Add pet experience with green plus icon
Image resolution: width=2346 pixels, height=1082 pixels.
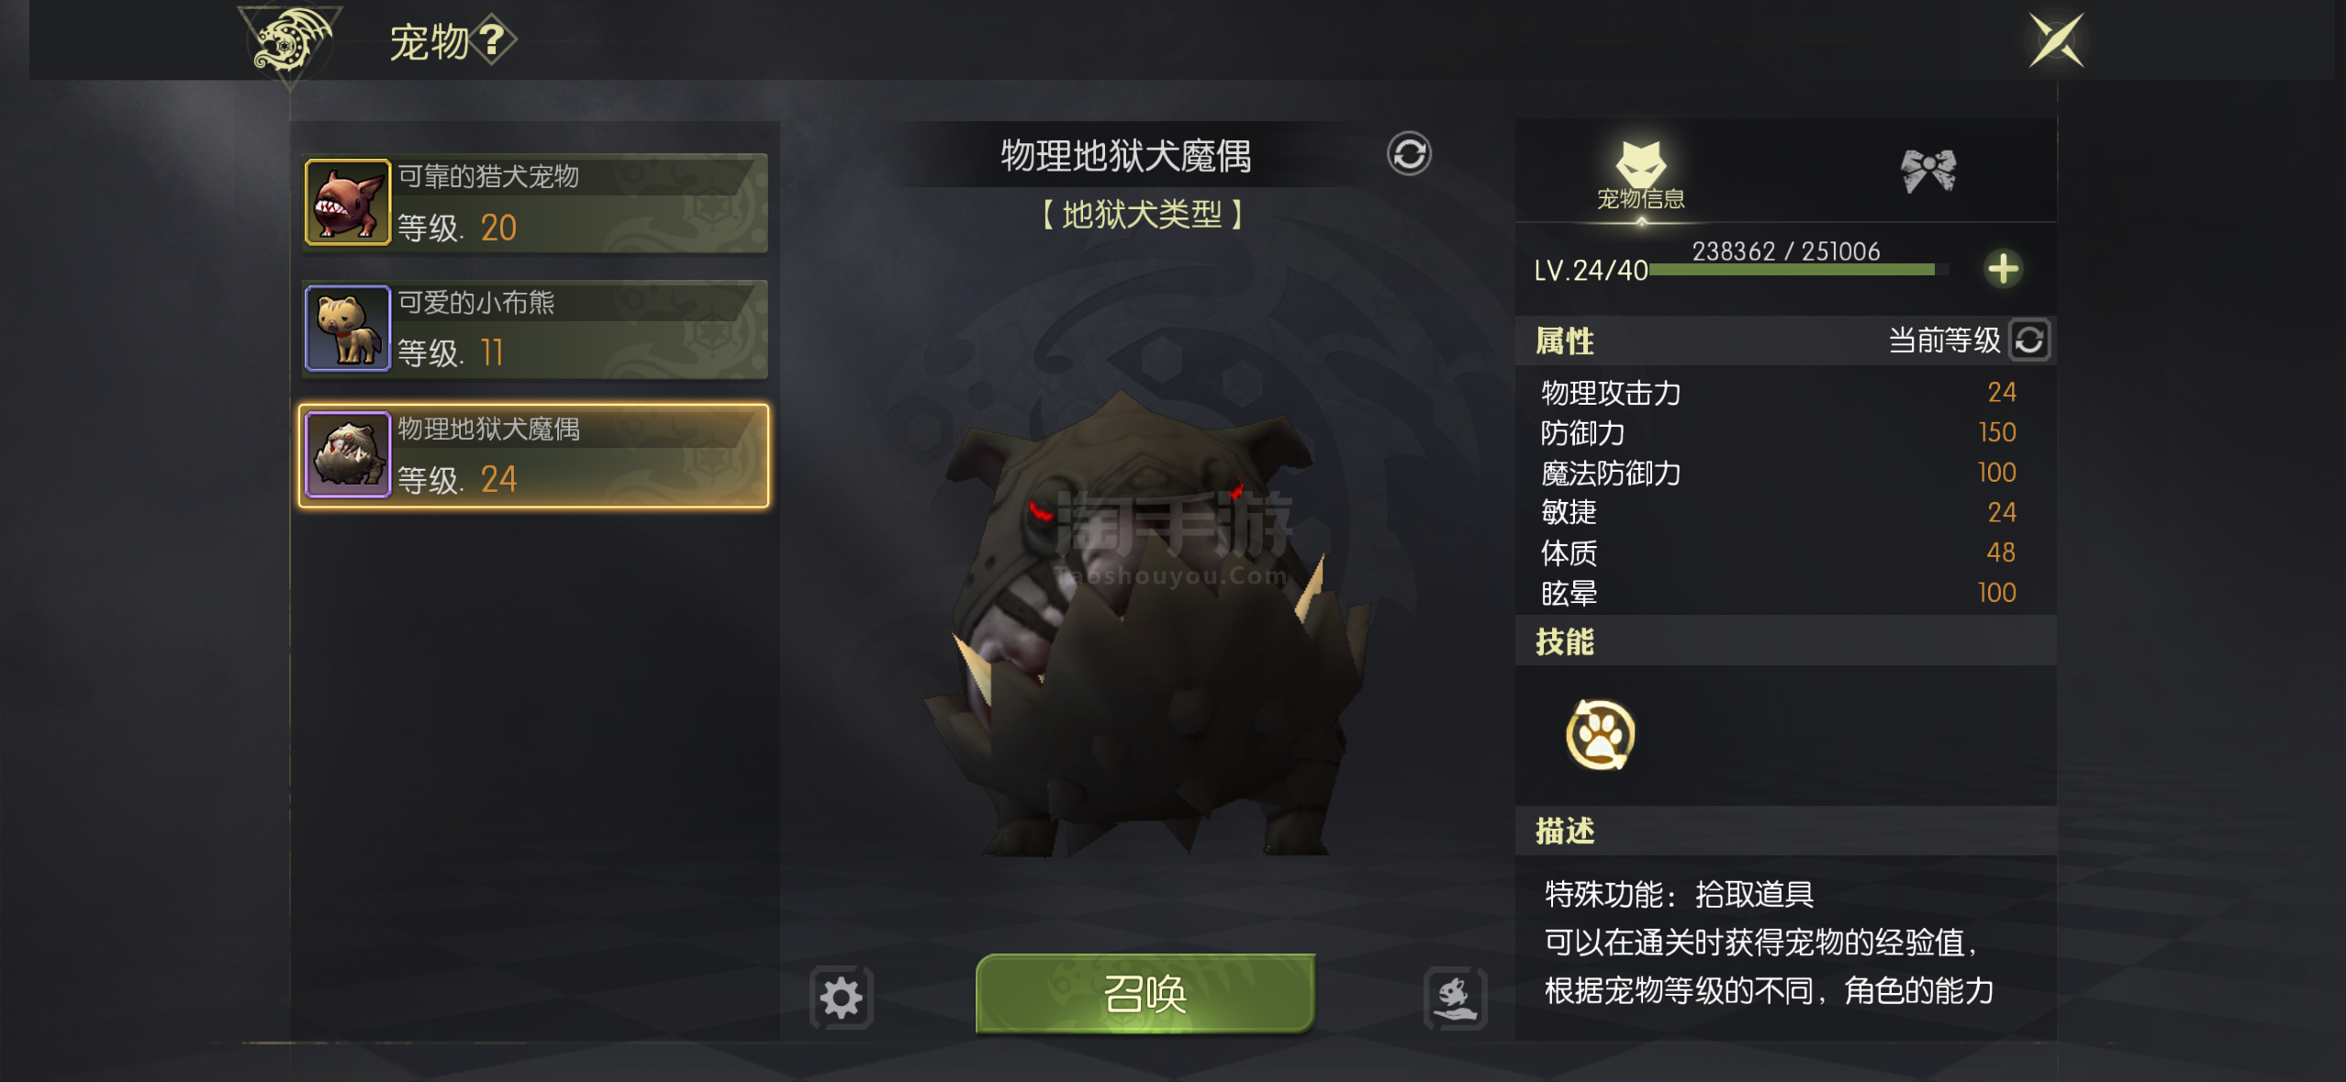pyautogui.click(x=2003, y=269)
